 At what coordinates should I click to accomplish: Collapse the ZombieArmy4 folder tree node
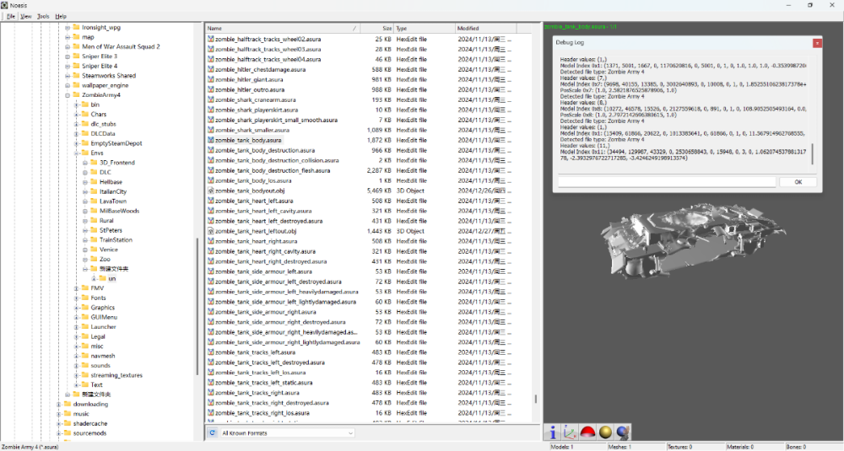[x=67, y=95]
